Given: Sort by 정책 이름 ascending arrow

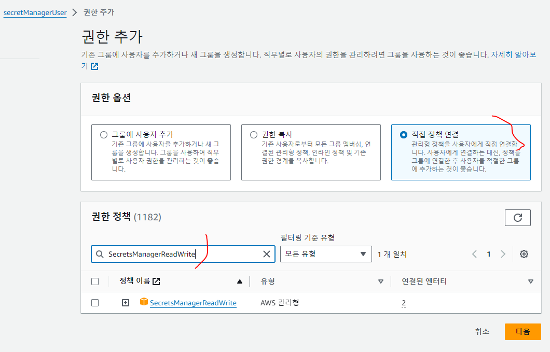Looking at the screenshot, I should (x=240, y=281).
